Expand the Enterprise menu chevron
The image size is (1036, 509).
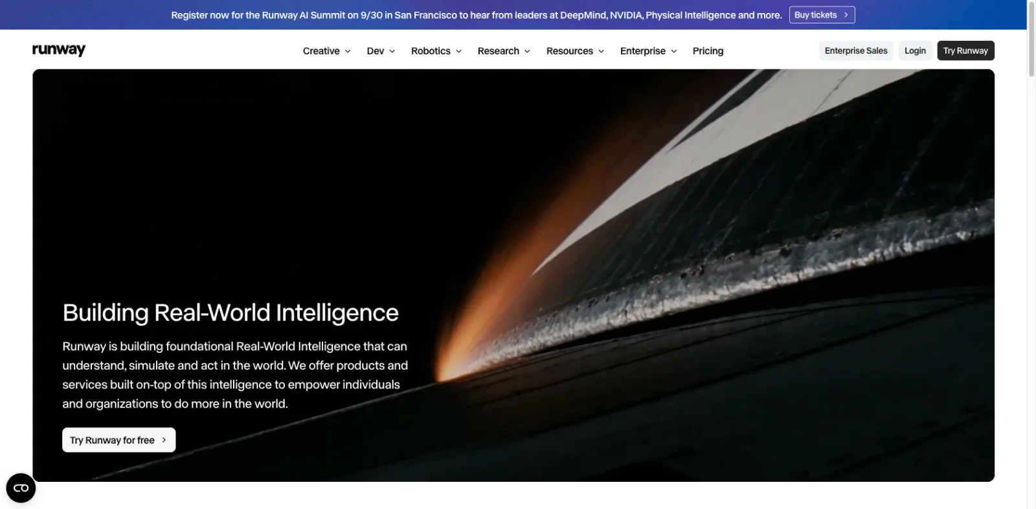[x=673, y=51]
